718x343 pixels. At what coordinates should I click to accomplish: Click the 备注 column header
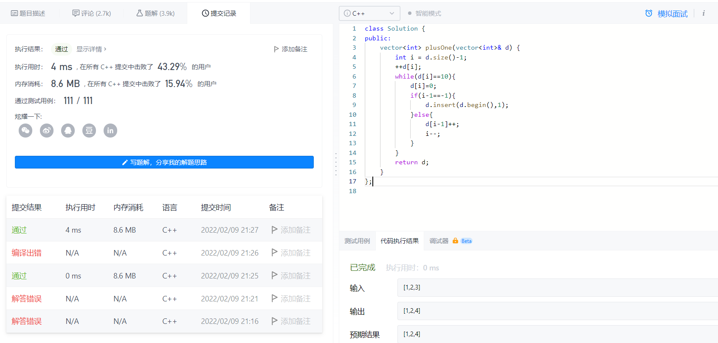(x=276, y=208)
